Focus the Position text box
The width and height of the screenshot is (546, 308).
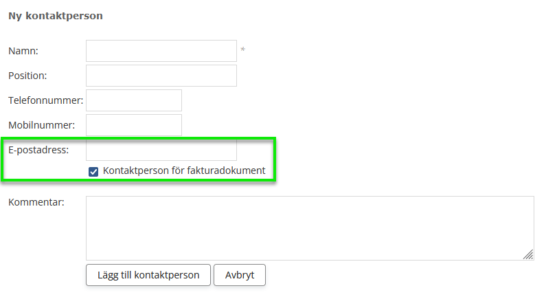pos(161,76)
